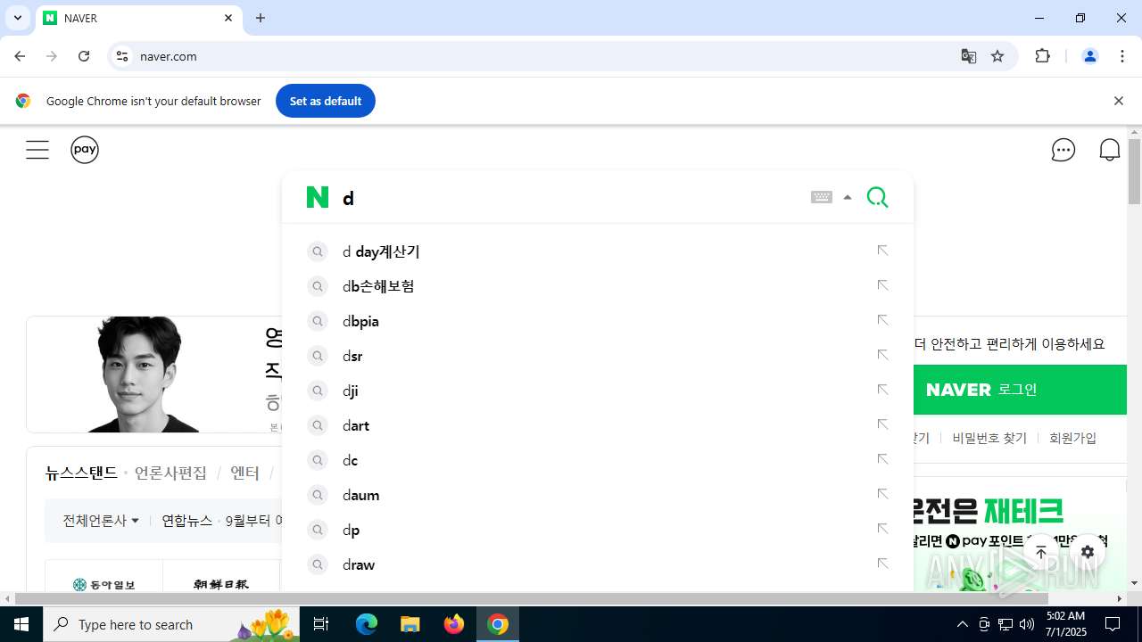Image resolution: width=1142 pixels, height=642 pixels.
Task: Switch to the 엔터 tab
Action: tap(244, 473)
